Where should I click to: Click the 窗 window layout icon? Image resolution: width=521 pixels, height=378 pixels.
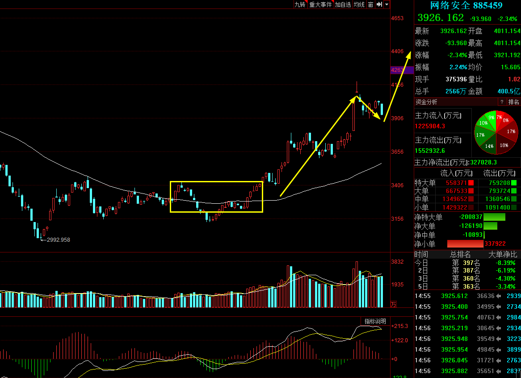tap(370, 4)
